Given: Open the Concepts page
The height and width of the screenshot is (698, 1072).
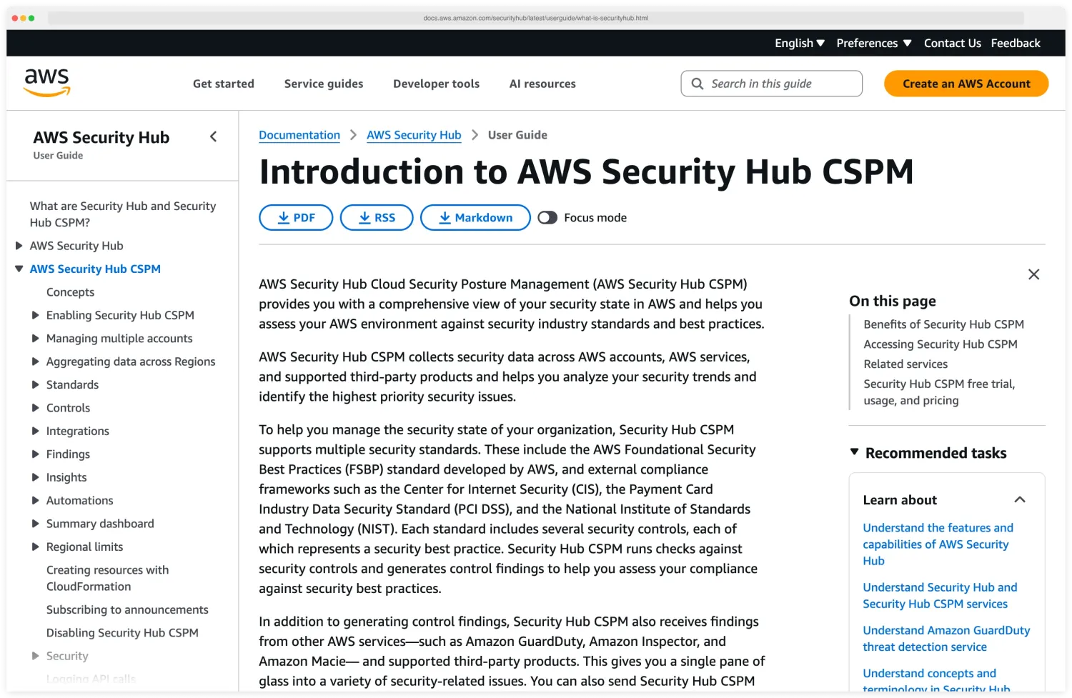Looking at the screenshot, I should click(70, 292).
